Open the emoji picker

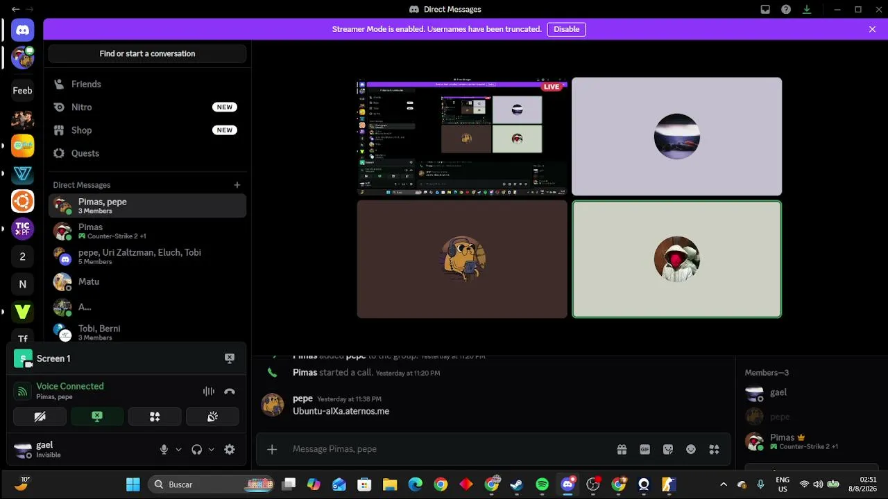coord(691,449)
